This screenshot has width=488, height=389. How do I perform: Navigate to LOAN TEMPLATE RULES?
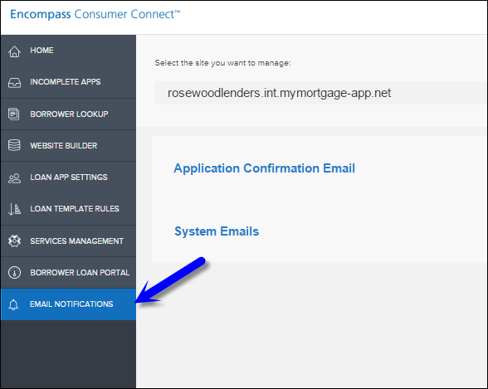pos(68,209)
